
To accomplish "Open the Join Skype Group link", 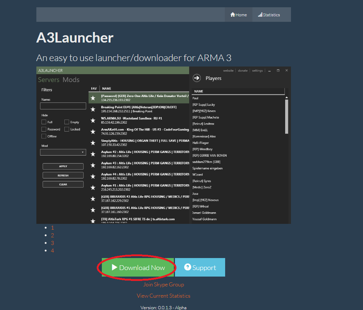I will [x=163, y=285].
